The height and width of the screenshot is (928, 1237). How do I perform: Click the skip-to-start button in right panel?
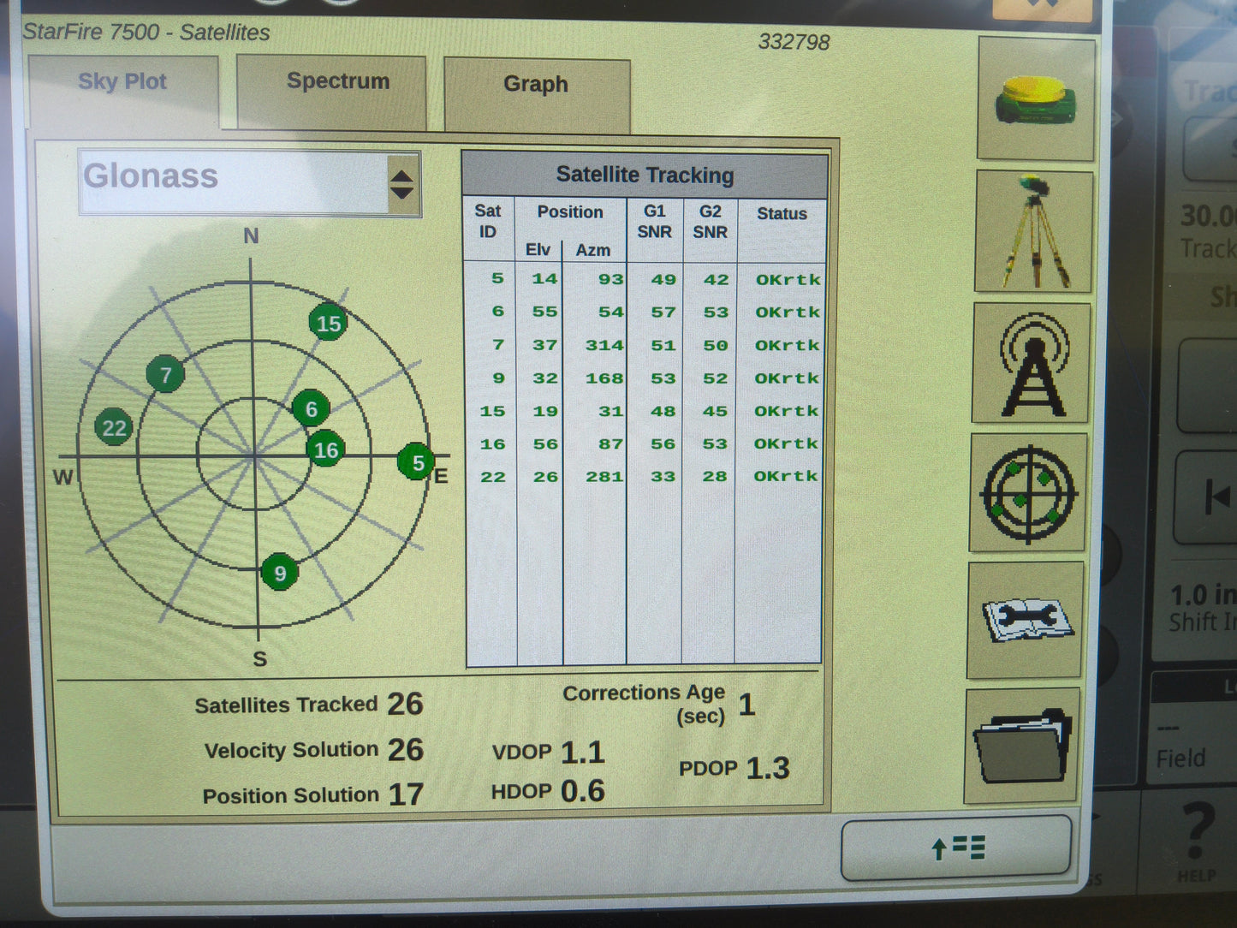click(1216, 497)
